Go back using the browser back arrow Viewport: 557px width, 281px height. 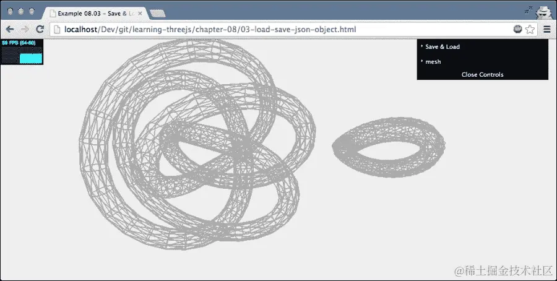(x=10, y=29)
